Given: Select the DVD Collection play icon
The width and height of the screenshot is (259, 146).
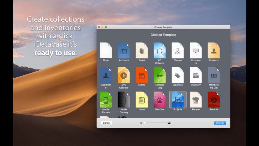Looking at the screenshot, I should (124, 75).
